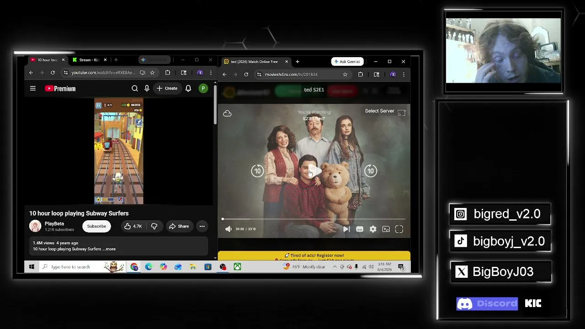The image size is (585, 329).
Task: Go back in movie browser window
Action: [x=224, y=74]
